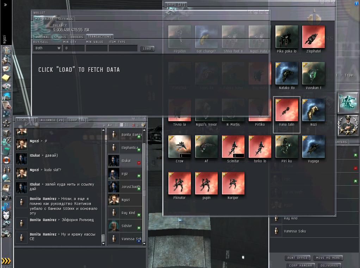Click the chat log scroll-down arrow
The height and width of the screenshot is (268, 360).
[x=103, y=244]
